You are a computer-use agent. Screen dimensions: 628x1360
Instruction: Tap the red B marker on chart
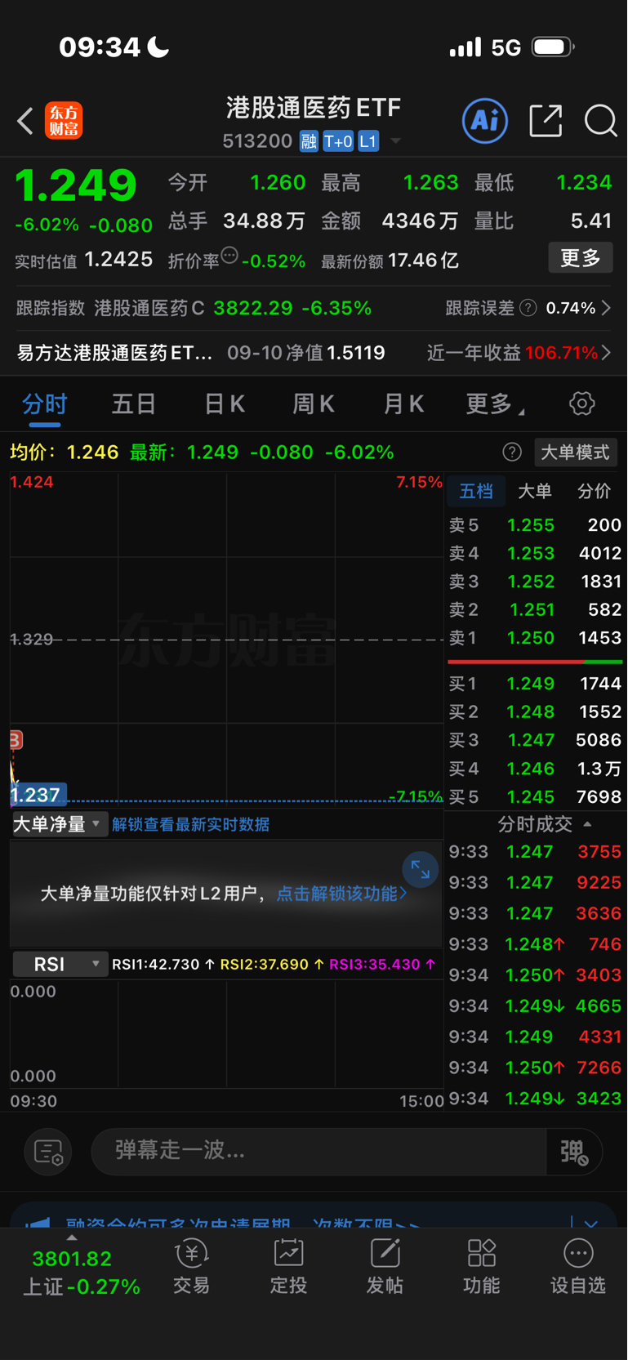click(16, 740)
